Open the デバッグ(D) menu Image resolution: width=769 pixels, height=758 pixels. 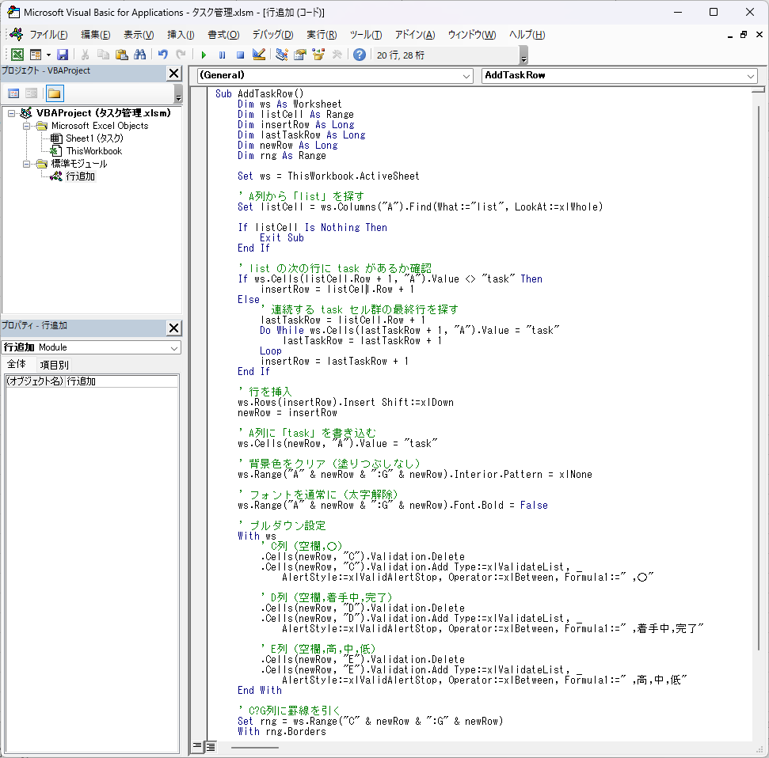[x=272, y=35]
